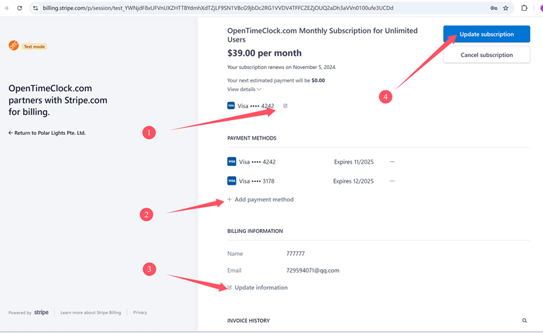Click subscription renews on November 5, 2024 text

tap(282, 67)
